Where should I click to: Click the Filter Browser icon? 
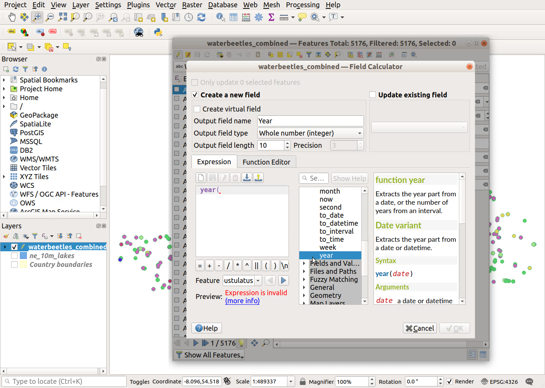25,69
